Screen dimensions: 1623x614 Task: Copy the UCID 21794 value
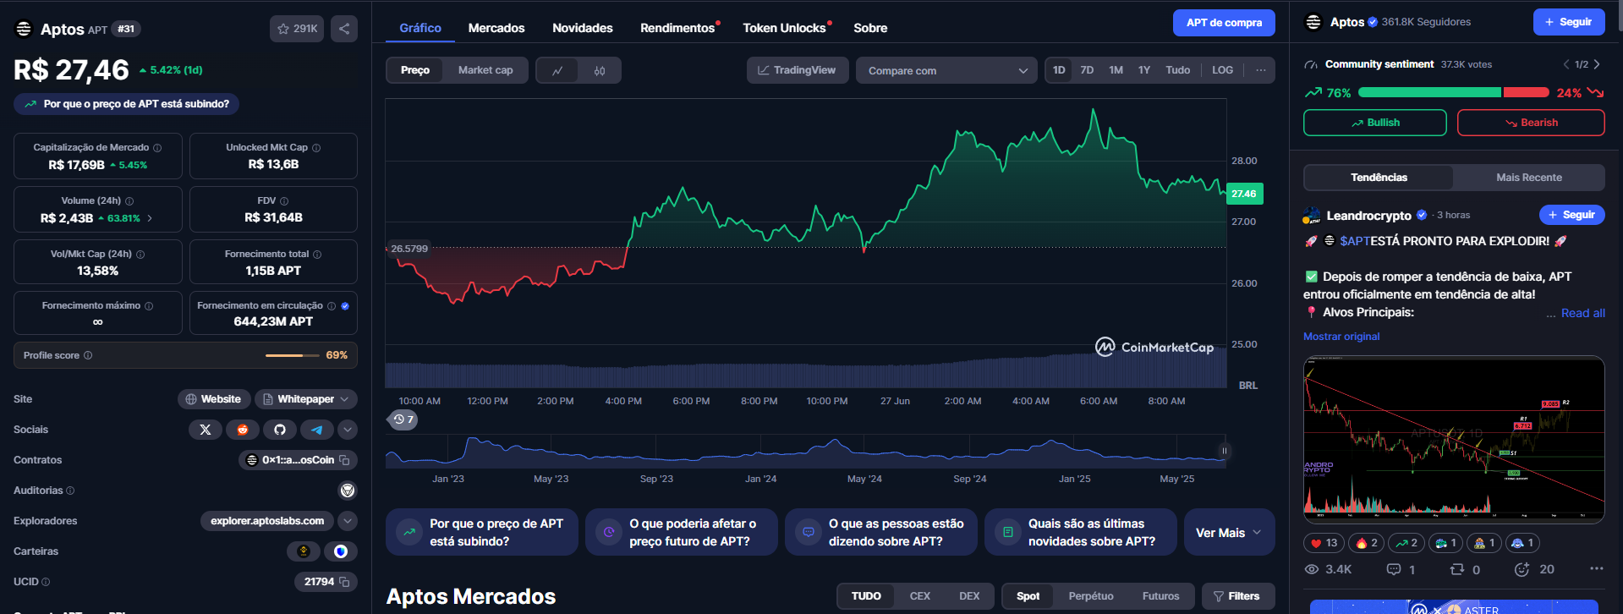click(x=344, y=582)
